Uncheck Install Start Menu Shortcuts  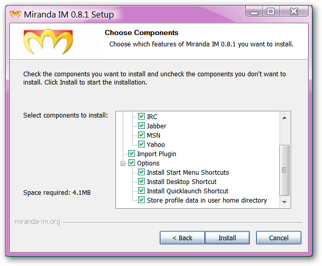(x=141, y=172)
